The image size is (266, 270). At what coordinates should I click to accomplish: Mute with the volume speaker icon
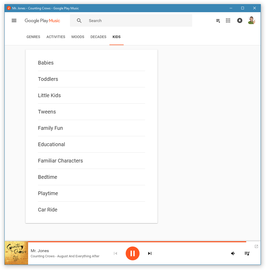233,253
